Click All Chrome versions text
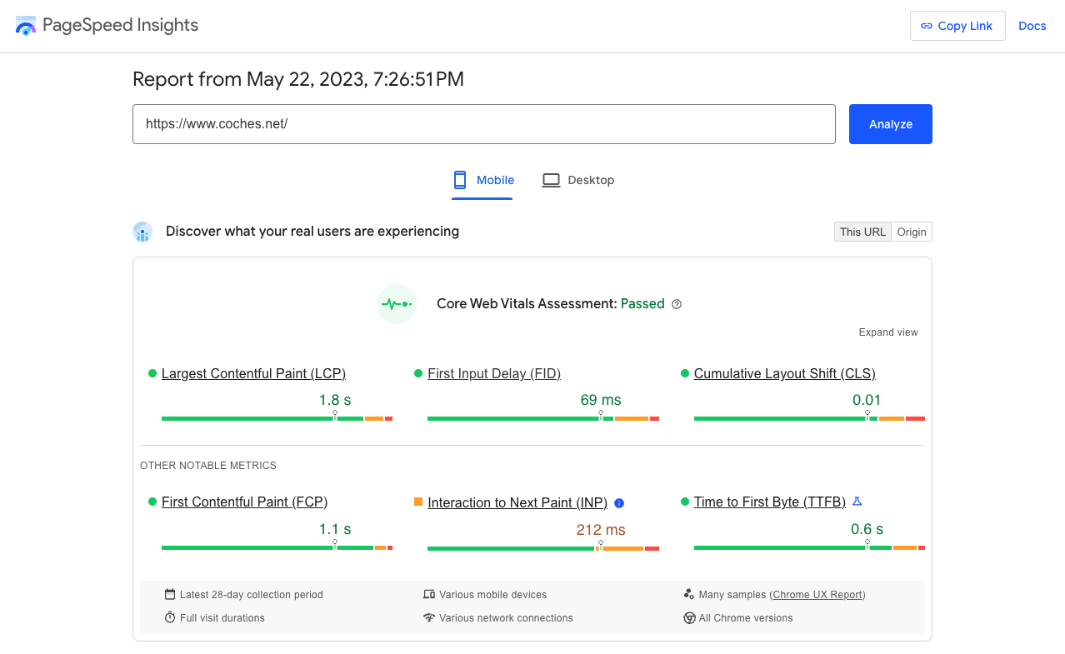Viewport: 1065px width, 654px height. pyautogui.click(x=746, y=618)
